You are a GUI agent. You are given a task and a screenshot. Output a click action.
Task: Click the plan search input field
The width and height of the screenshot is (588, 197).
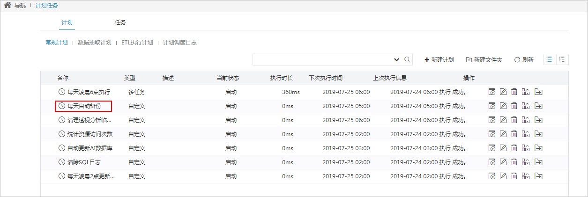(x=323, y=59)
